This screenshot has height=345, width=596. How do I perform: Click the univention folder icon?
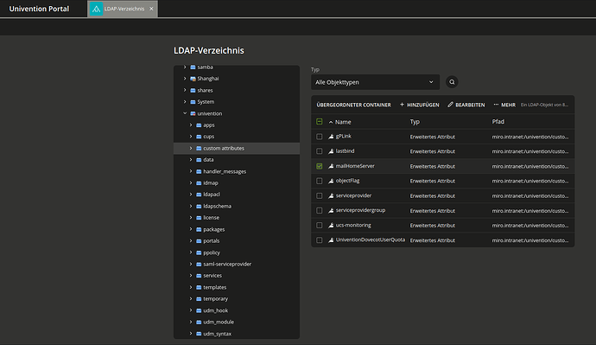pyautogui.click(x=193, y=113)
